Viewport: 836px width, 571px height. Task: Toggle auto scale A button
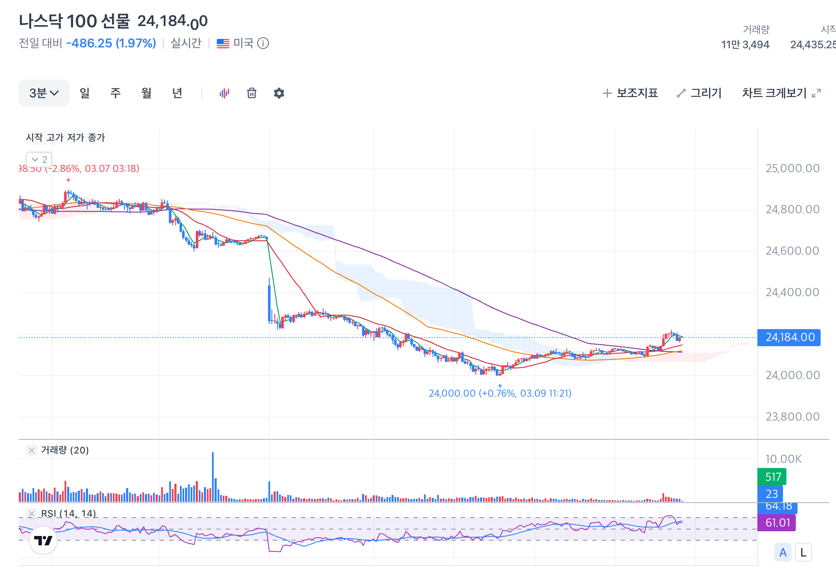click(783, 553)
